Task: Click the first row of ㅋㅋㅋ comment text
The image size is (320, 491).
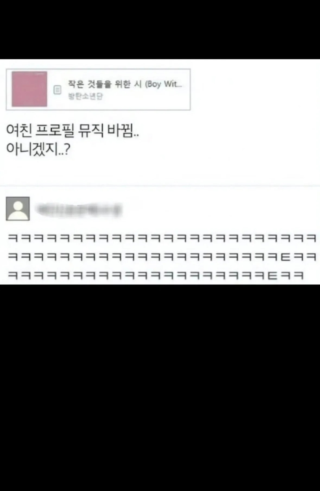Action: (x=162, y=238)
